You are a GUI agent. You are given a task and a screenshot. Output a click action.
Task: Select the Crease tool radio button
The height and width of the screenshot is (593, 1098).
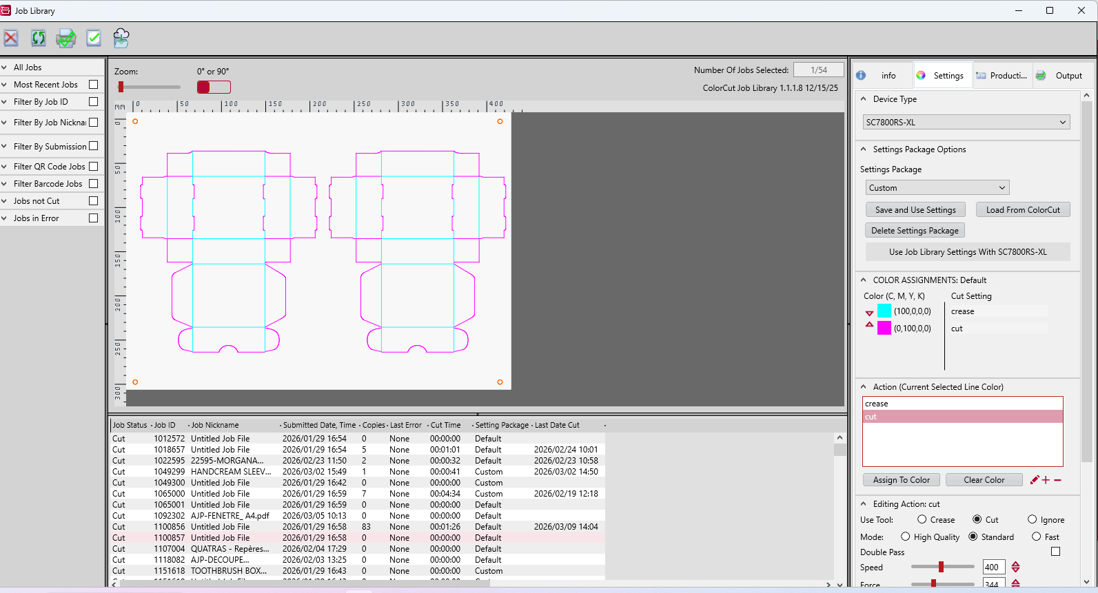click(922, 519)
